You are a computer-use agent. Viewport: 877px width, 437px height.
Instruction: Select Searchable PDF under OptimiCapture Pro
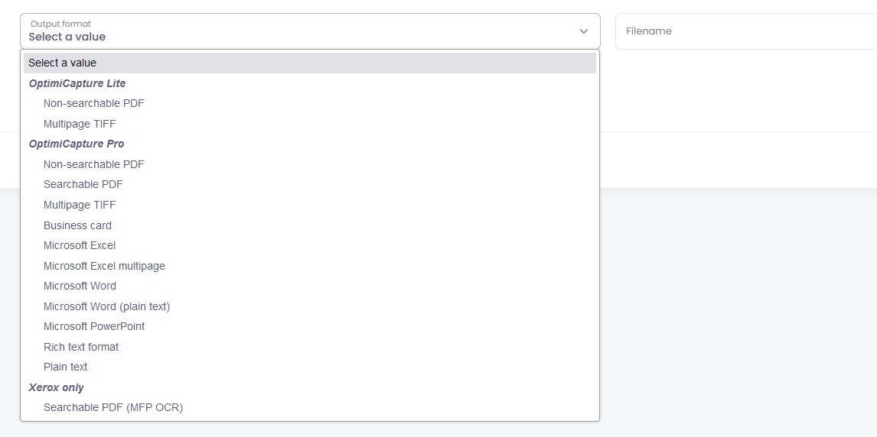click(310, 184)
